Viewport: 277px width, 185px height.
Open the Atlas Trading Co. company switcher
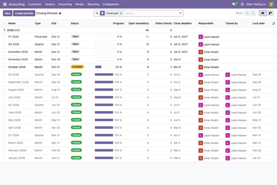point(256,4)
